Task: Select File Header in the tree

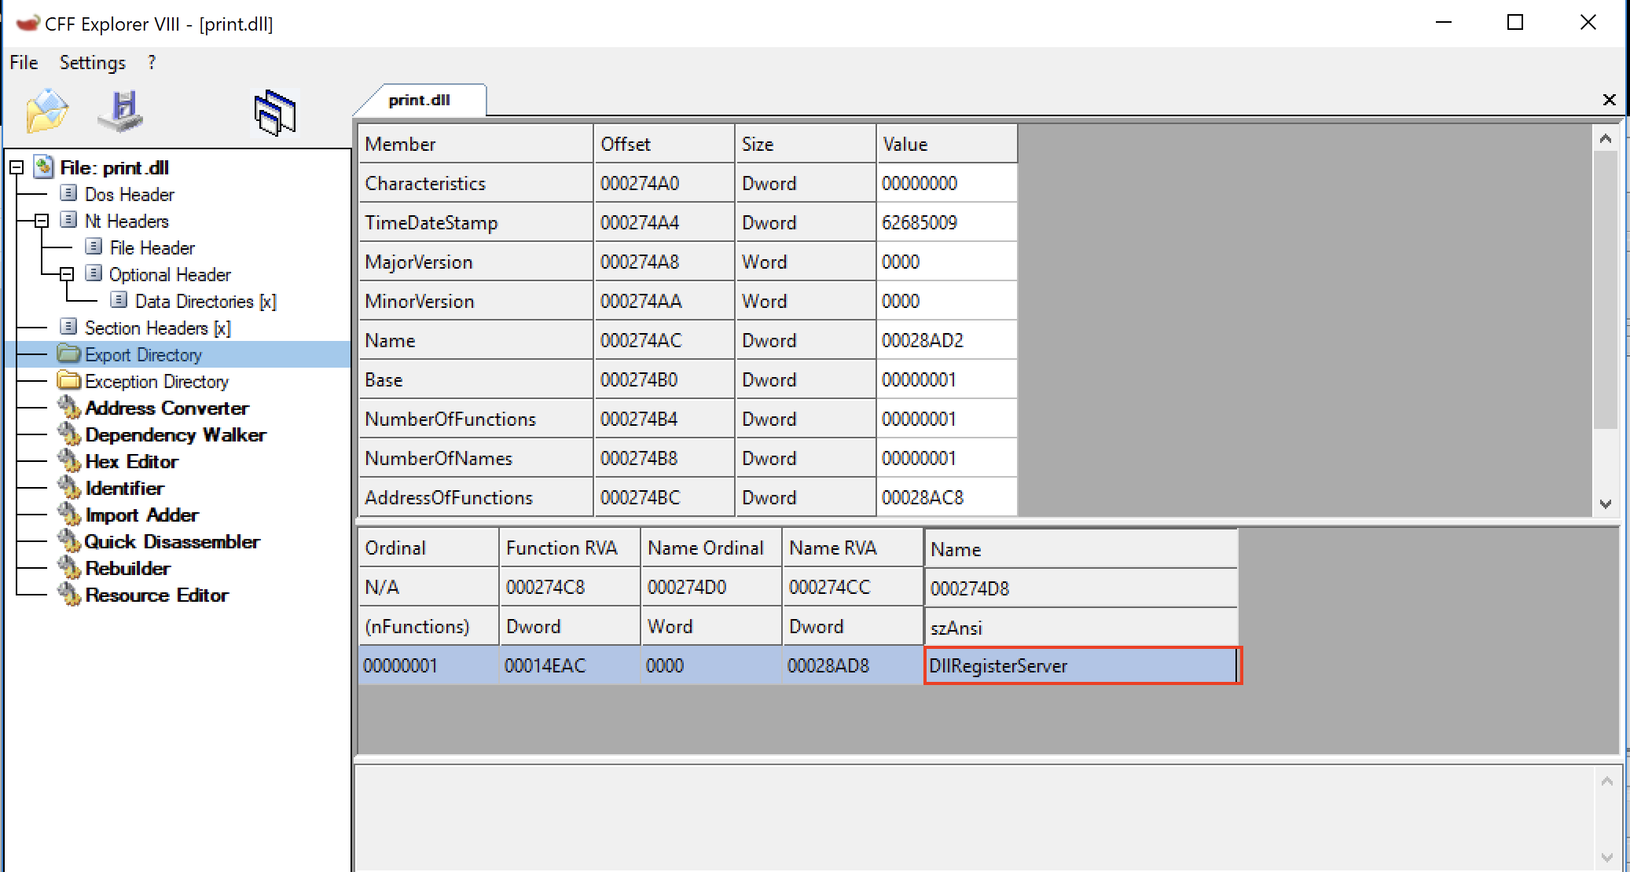Action: 152,247
